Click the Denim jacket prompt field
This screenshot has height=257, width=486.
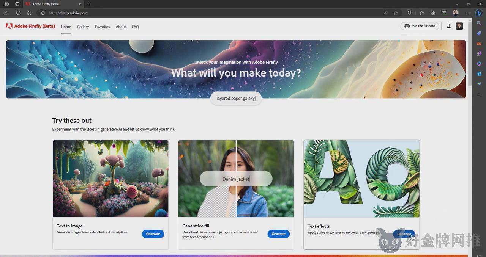[236, 179]
